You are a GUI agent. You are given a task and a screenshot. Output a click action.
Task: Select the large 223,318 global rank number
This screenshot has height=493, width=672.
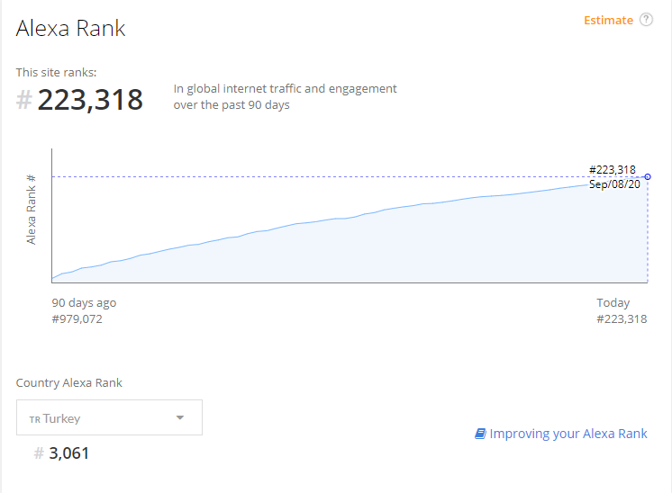pos(90,100)
